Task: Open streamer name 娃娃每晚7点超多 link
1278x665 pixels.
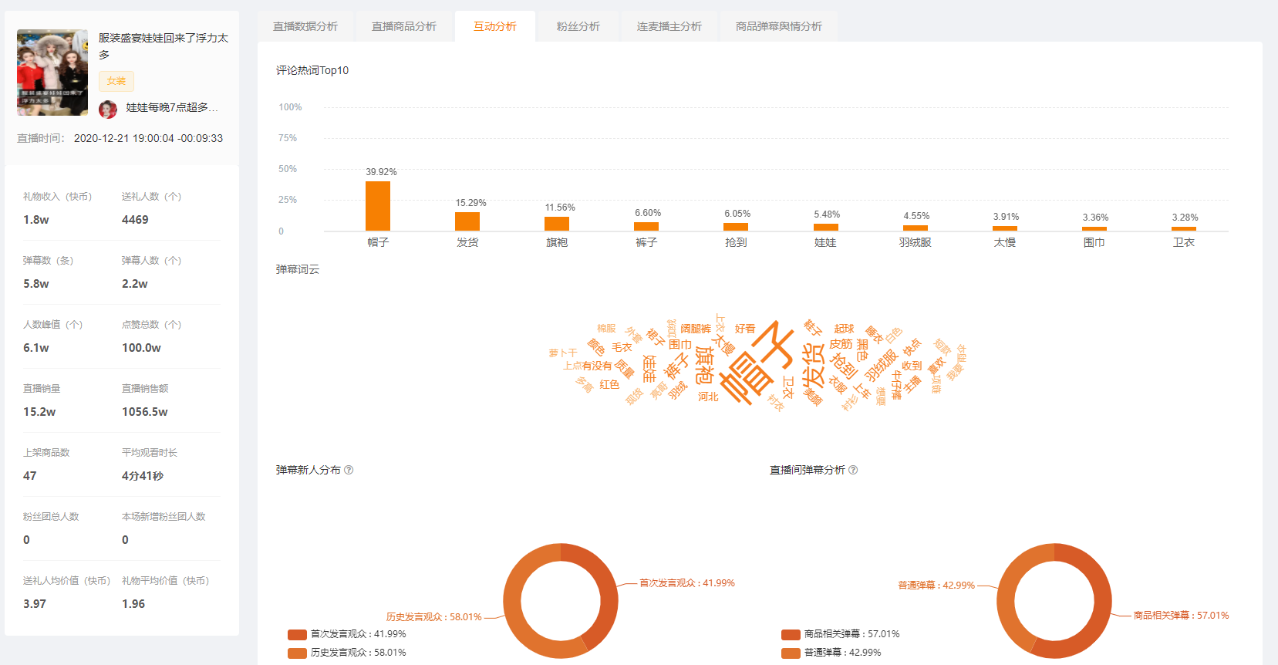Action: pos(171,108)
